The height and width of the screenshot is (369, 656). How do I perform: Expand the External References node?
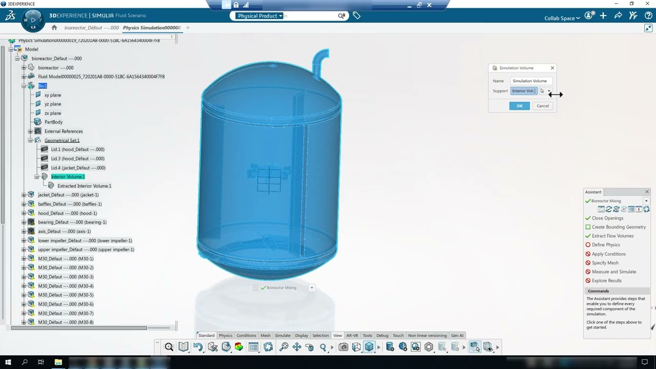coord(30,131)
